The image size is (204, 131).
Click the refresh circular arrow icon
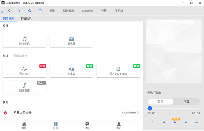coord(30,10)
